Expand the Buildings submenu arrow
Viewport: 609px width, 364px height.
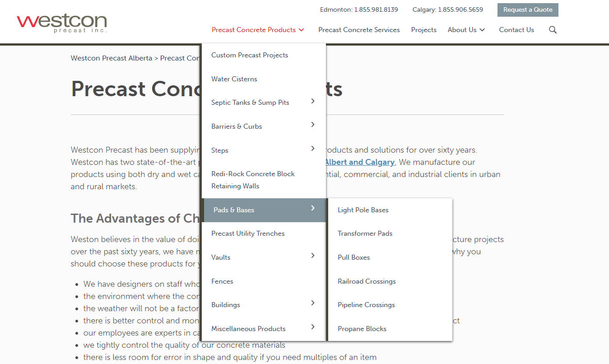313,303
